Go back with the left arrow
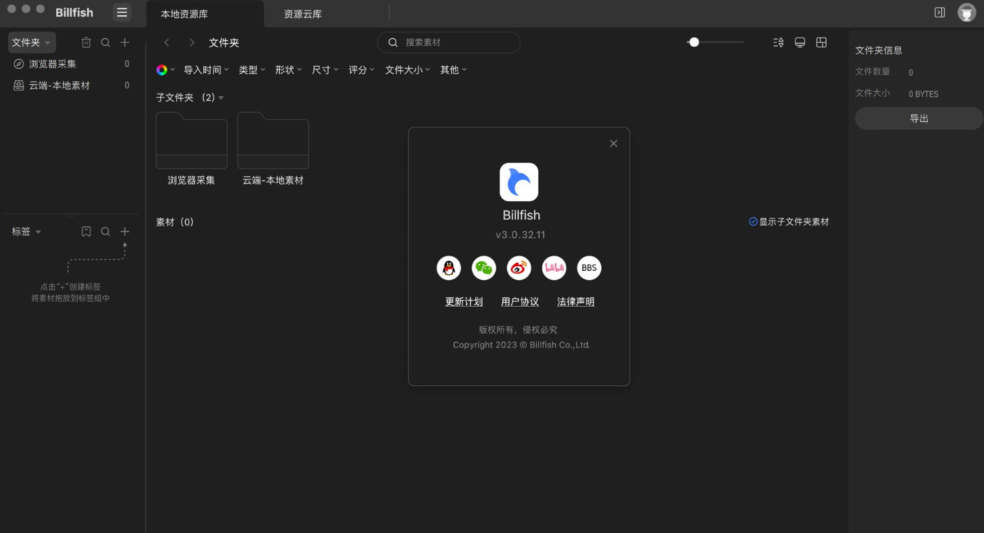The width and height of the screenshot is (984, 533). pyautogui.click(x=167, y=42)
